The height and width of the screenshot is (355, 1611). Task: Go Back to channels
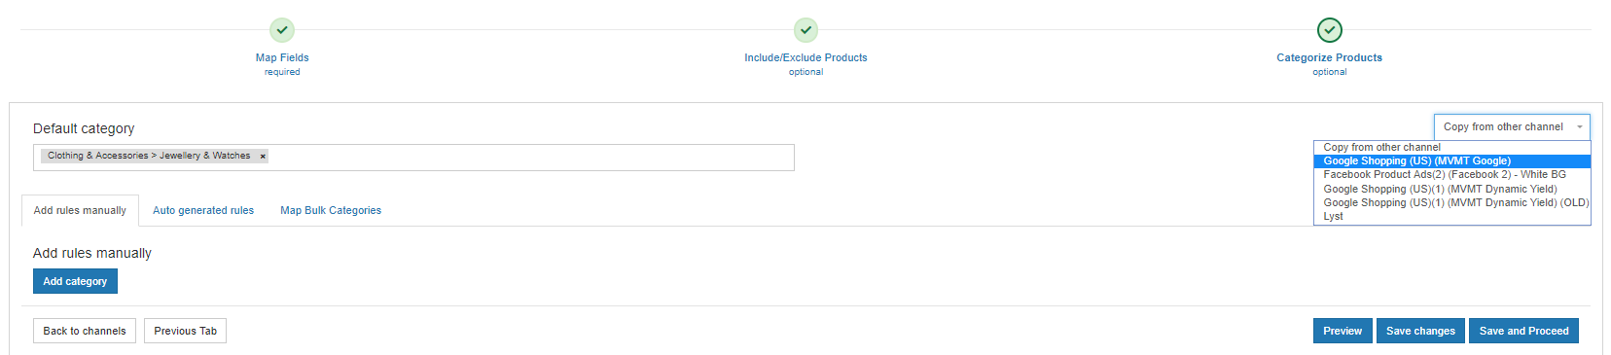85,331
